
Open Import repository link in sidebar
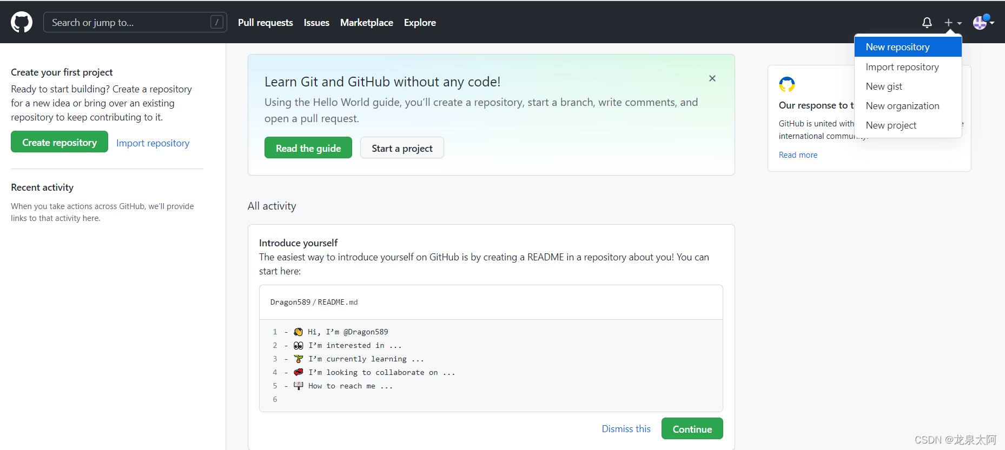pyautogui.click(x=153, y=143)
